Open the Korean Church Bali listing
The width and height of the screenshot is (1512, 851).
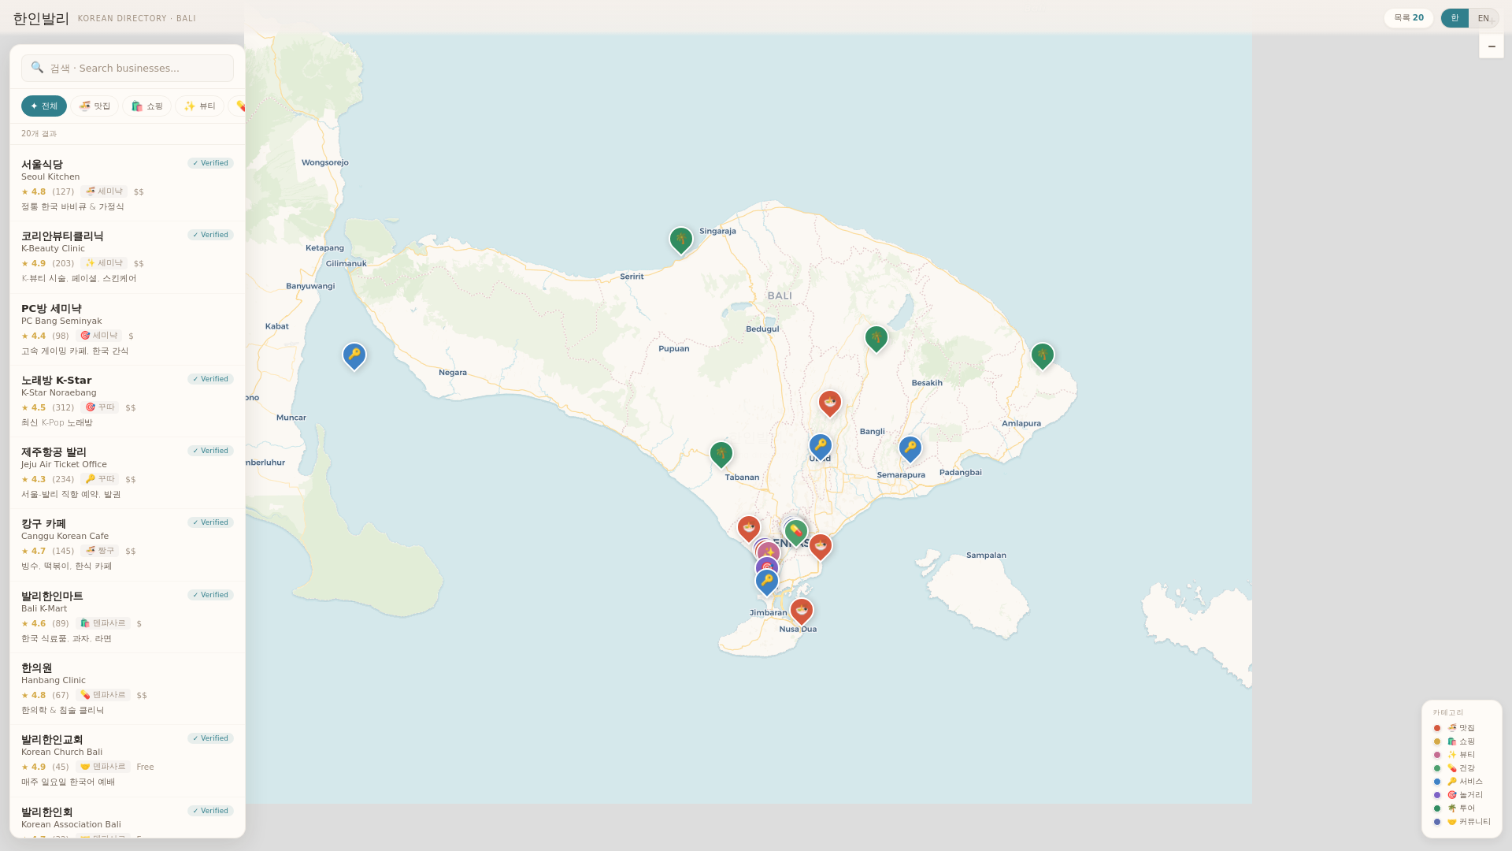(x=128, y=760)
